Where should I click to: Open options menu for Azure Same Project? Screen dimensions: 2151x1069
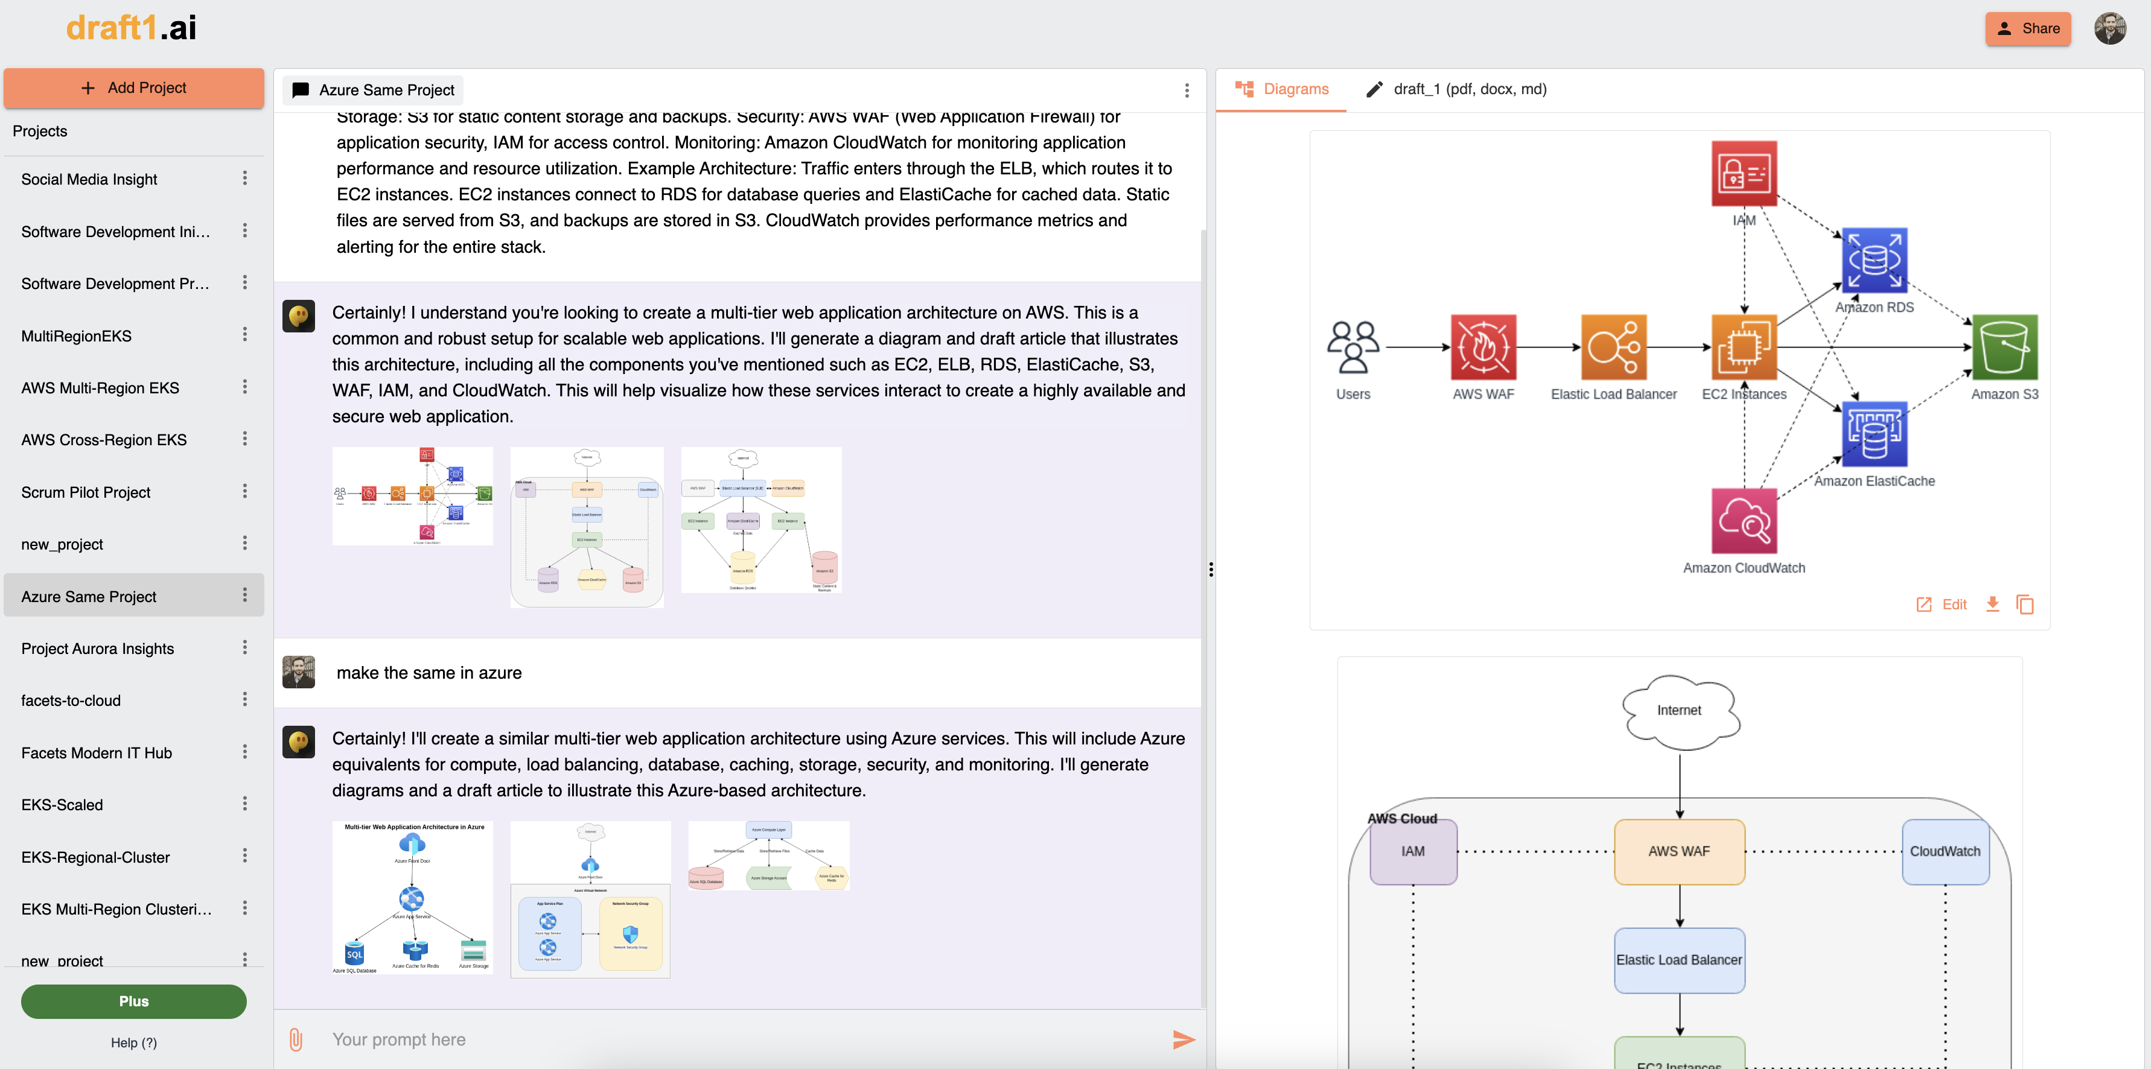pyautogui.click(x=244, y=595)
